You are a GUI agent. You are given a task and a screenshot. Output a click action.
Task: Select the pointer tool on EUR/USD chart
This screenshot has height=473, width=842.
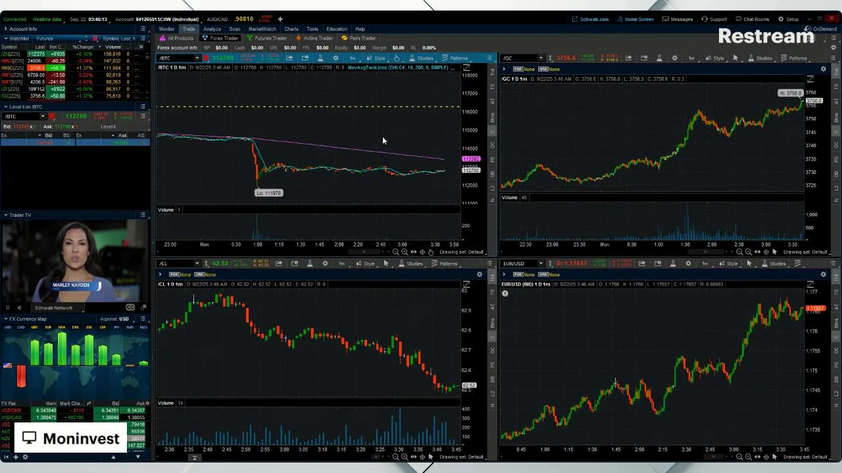749,263
